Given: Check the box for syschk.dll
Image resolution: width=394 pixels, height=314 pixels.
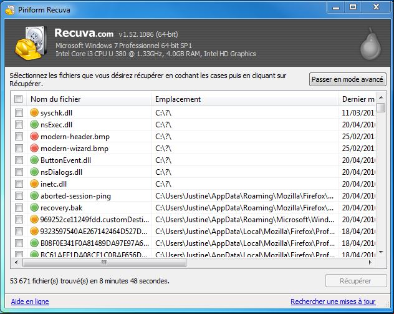Looking at the screenshot, I should pyautogui.click(x=19, y=112).
